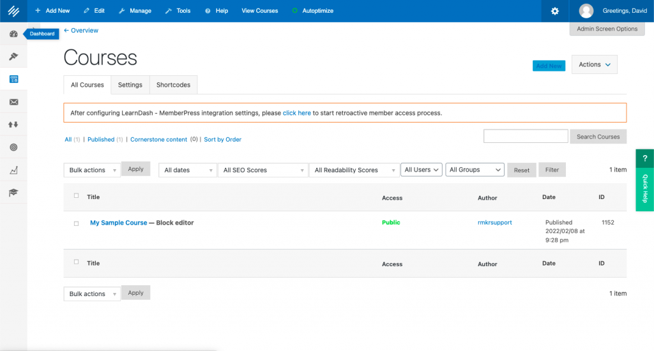Image resolution: width=654 pixels, height=351 pixels.
Task: Click the course search input field
Action: point(525,137)
